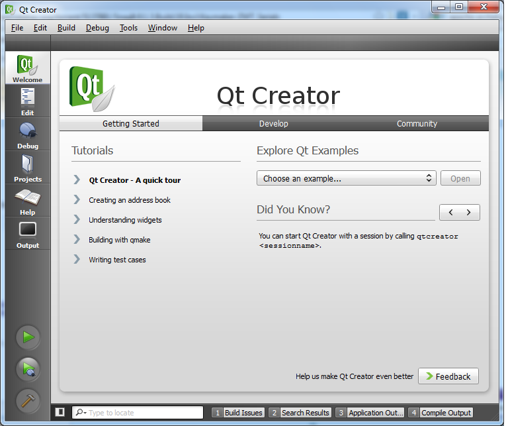
Task: Show the Compile Output pane
Action: pos(441,412)
